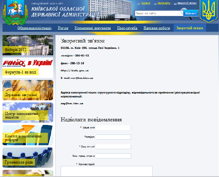This screenshot has width=219, height=177.
Task: Open Нормативні документи in the navigation
Action: (93, 28)
